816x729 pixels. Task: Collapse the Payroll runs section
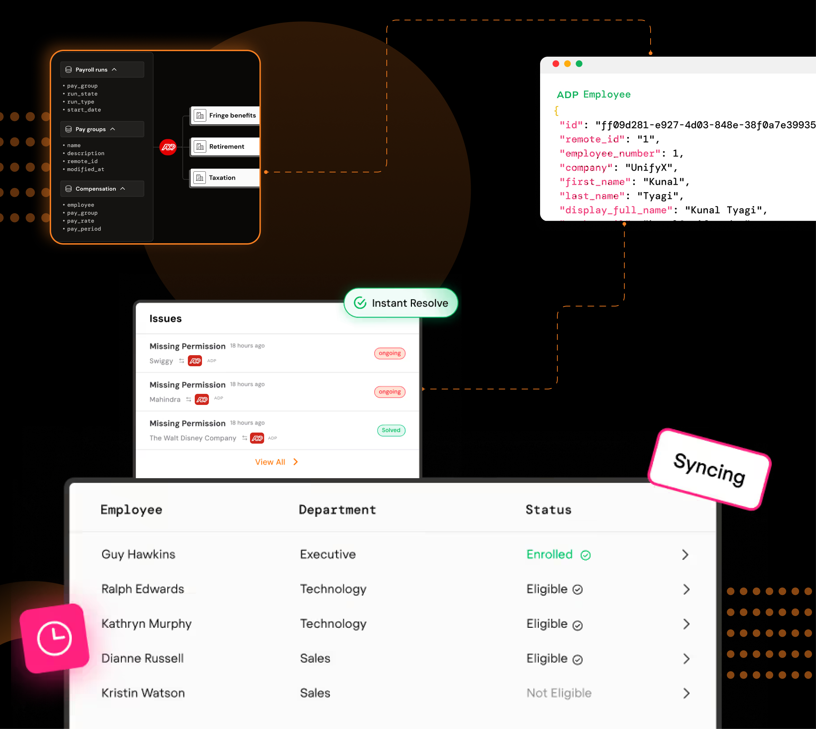pyautogui.click(x=115, y=70)
